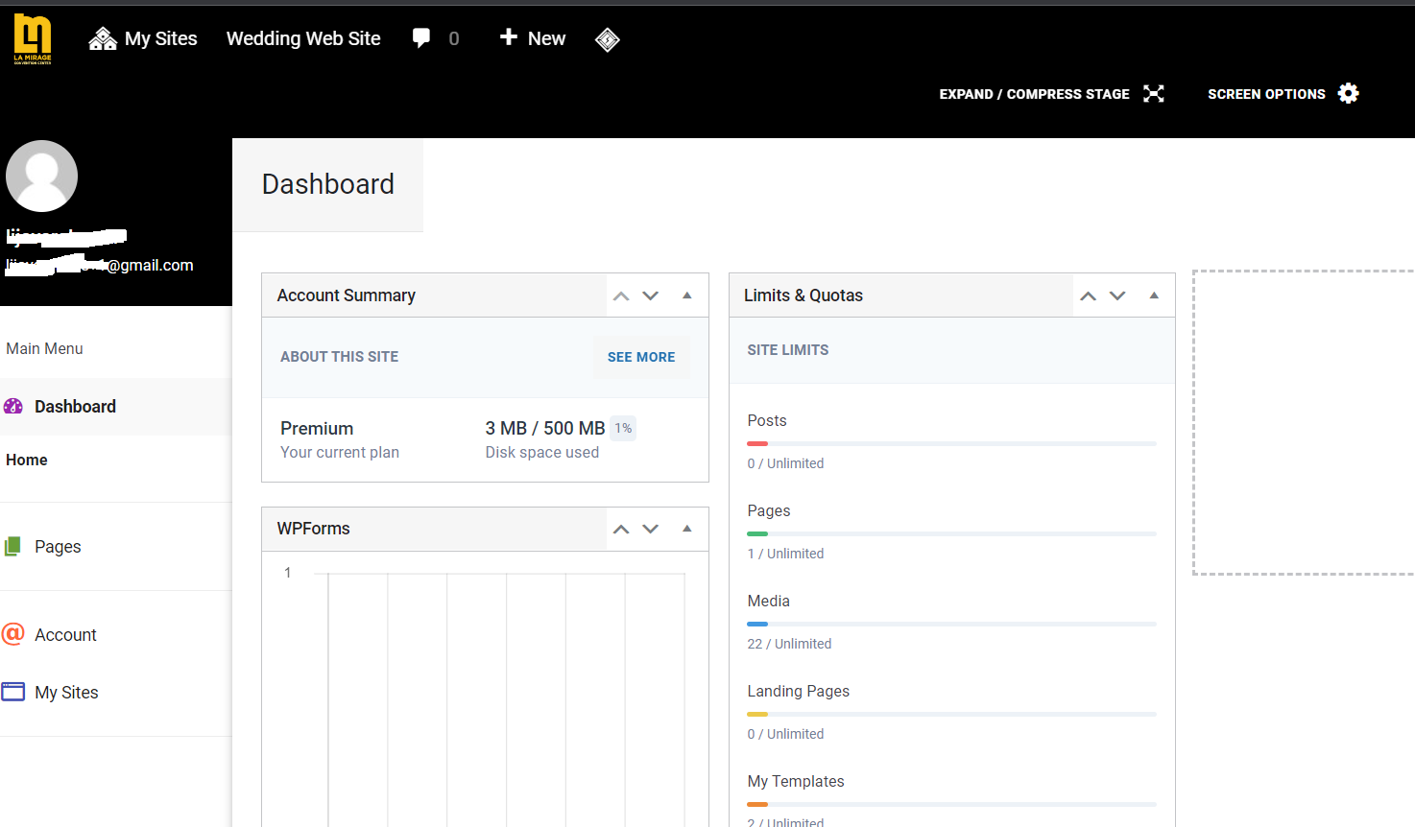Open Account in the sidebar
Screen dimensions: 1415x827
pos(65,634)
